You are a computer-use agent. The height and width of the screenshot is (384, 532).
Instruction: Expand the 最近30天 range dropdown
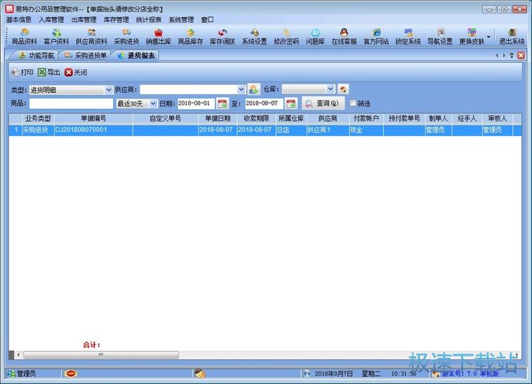(x=153, y=103)
